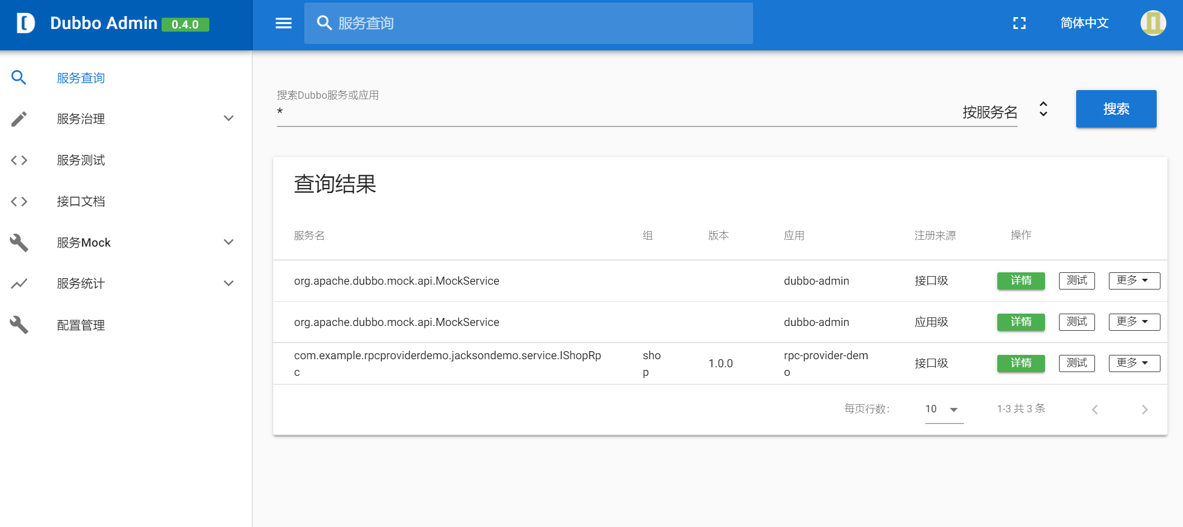
Task: Click the 服务名 column header
Action: point(309,235)
